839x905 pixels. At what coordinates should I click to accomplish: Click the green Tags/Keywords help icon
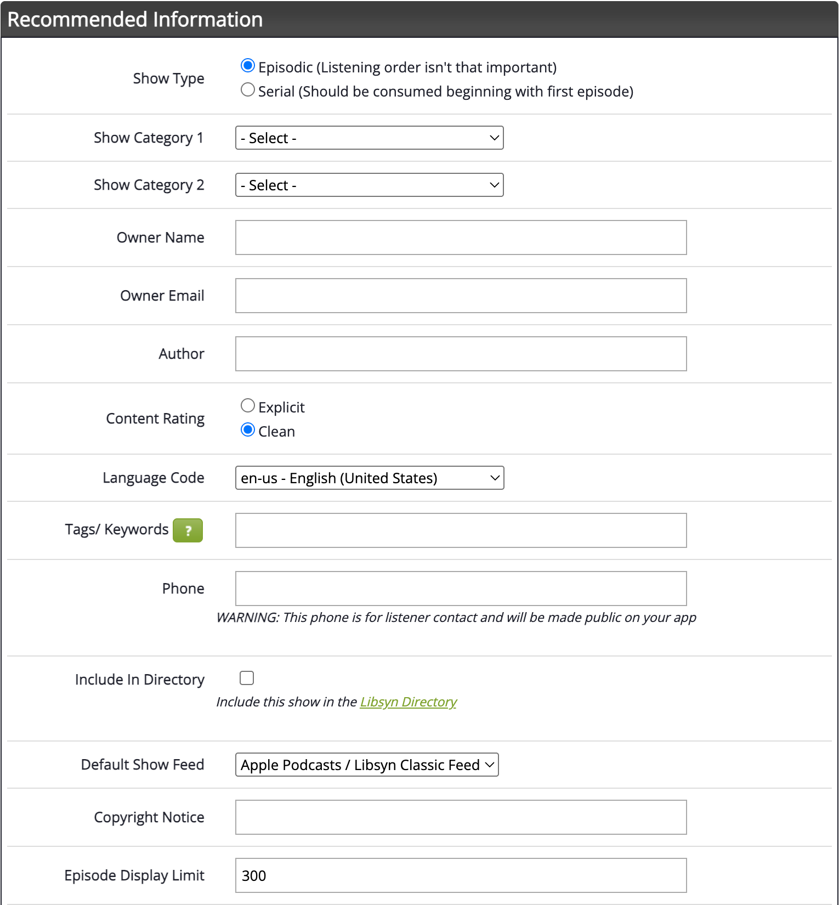188,530
